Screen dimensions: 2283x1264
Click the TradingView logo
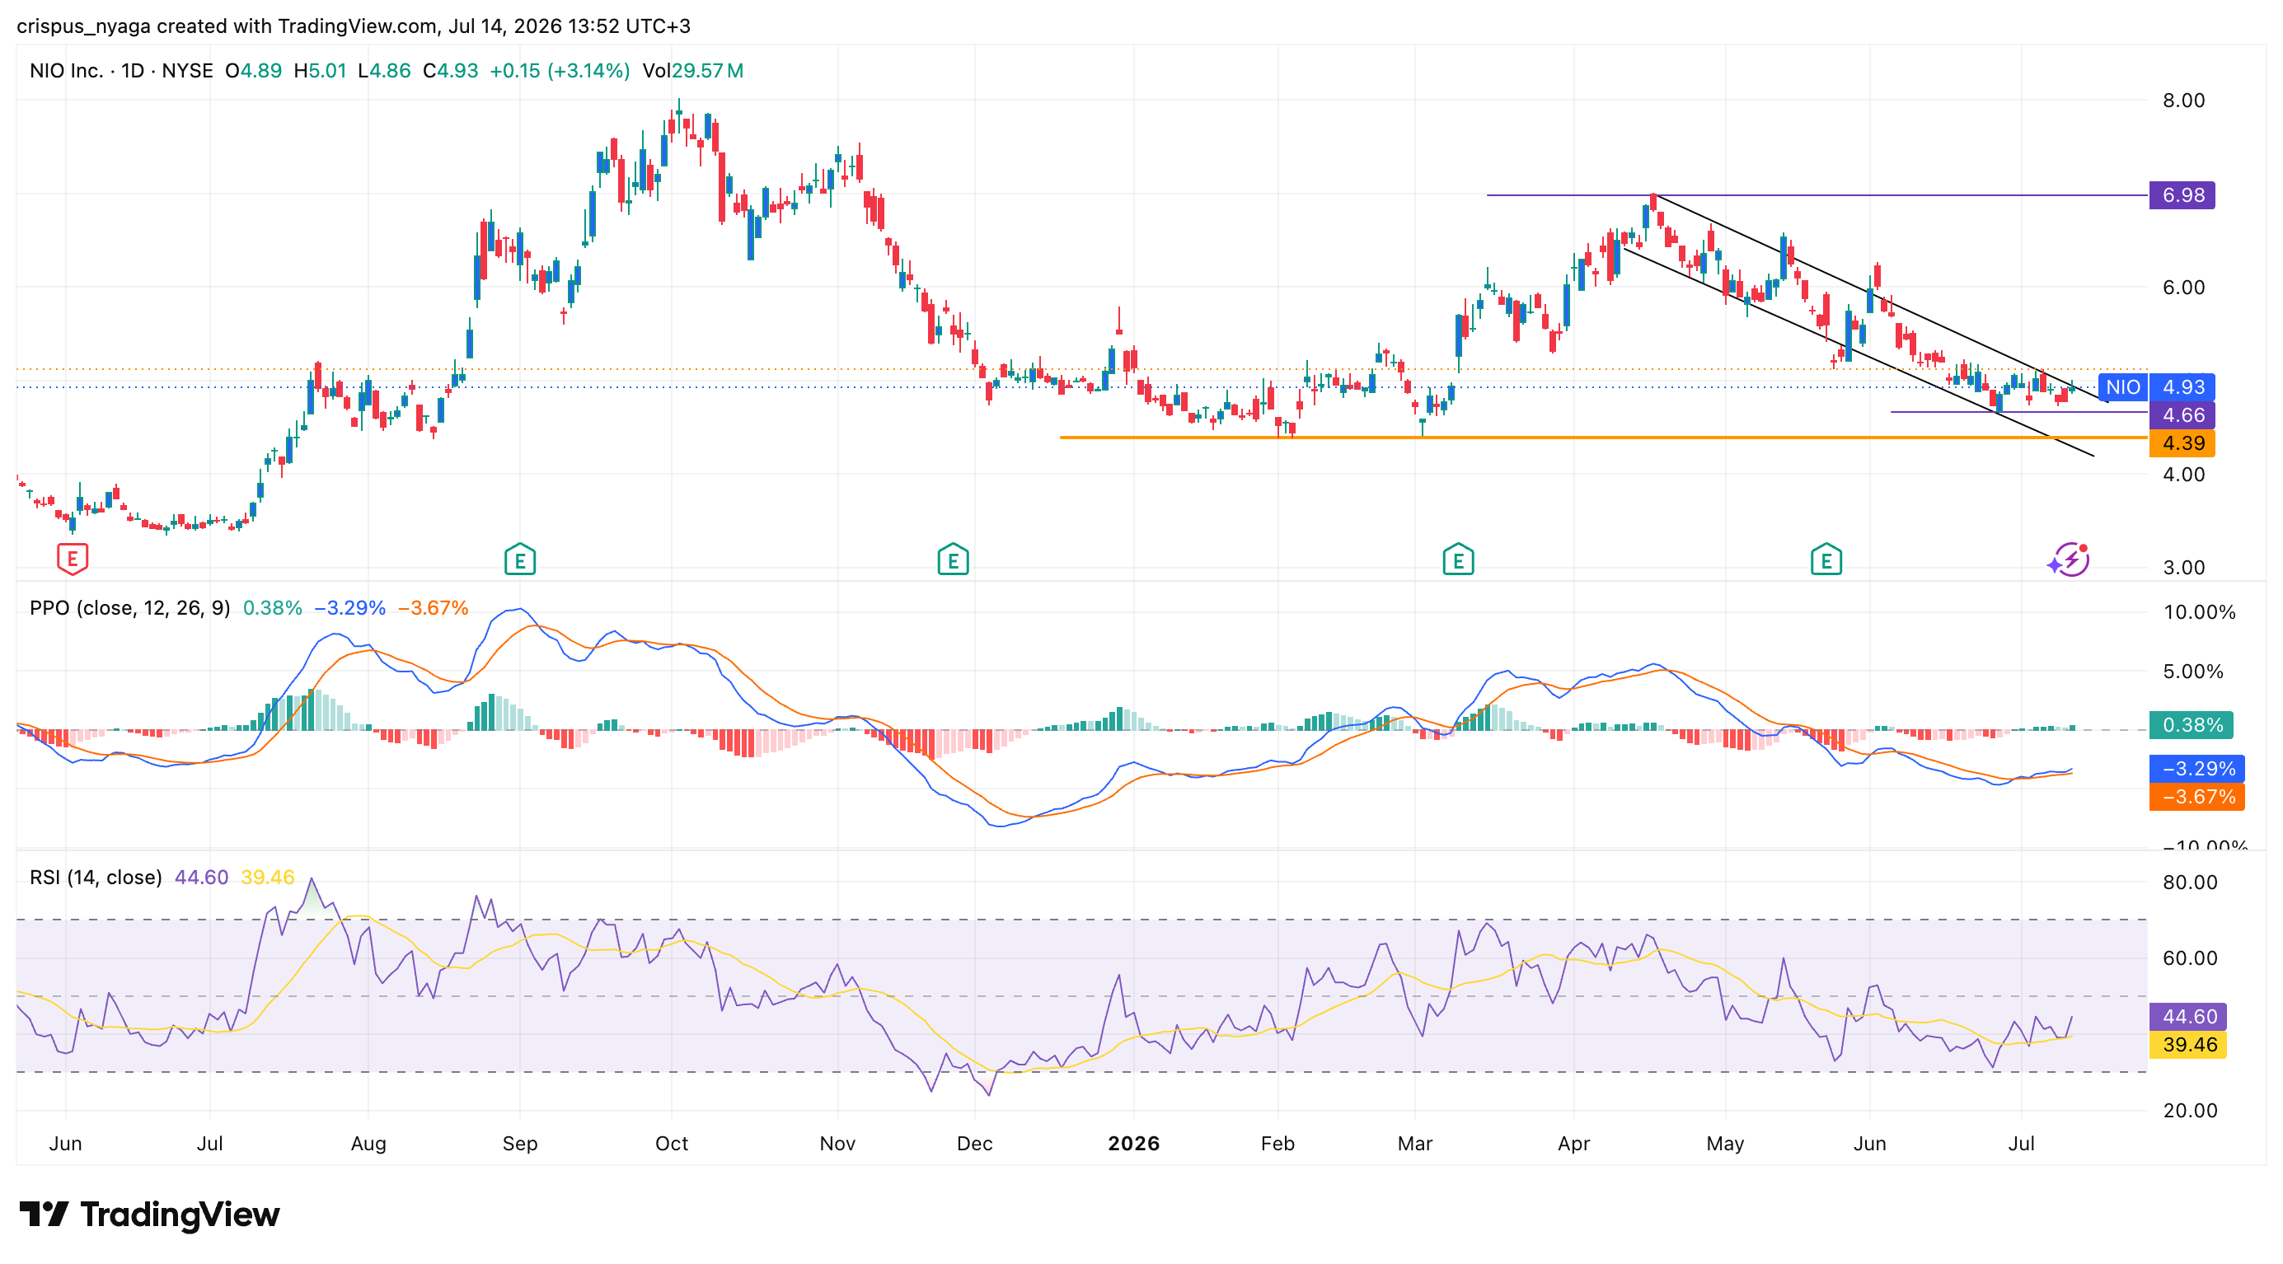coord(149,1215)
